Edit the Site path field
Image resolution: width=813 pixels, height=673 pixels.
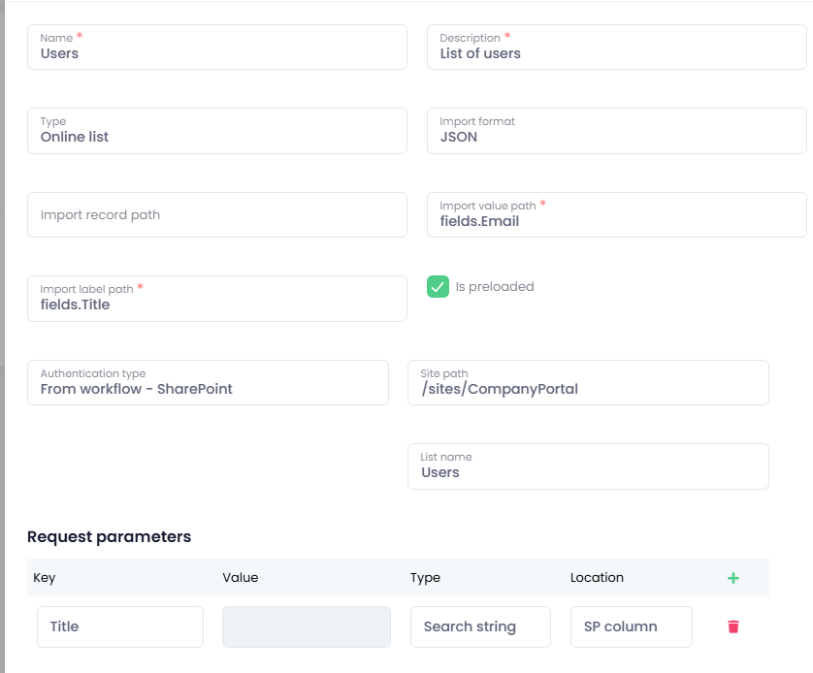point(588,382)
